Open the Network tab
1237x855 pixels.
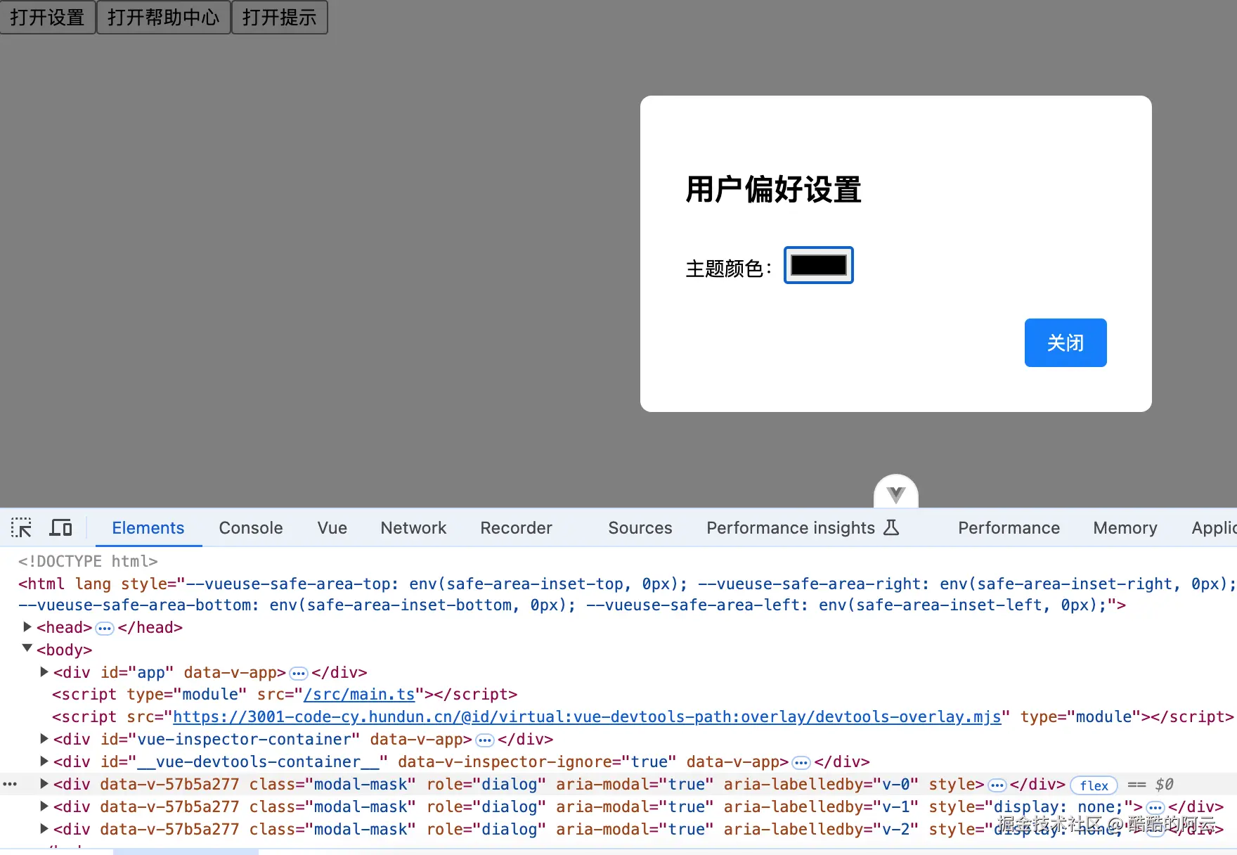413,527
